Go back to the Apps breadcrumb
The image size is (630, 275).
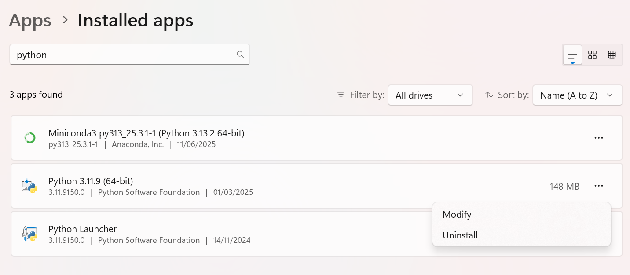tap(30, 20)
